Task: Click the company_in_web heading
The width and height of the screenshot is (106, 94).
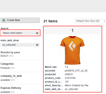Action: [11, 76]
